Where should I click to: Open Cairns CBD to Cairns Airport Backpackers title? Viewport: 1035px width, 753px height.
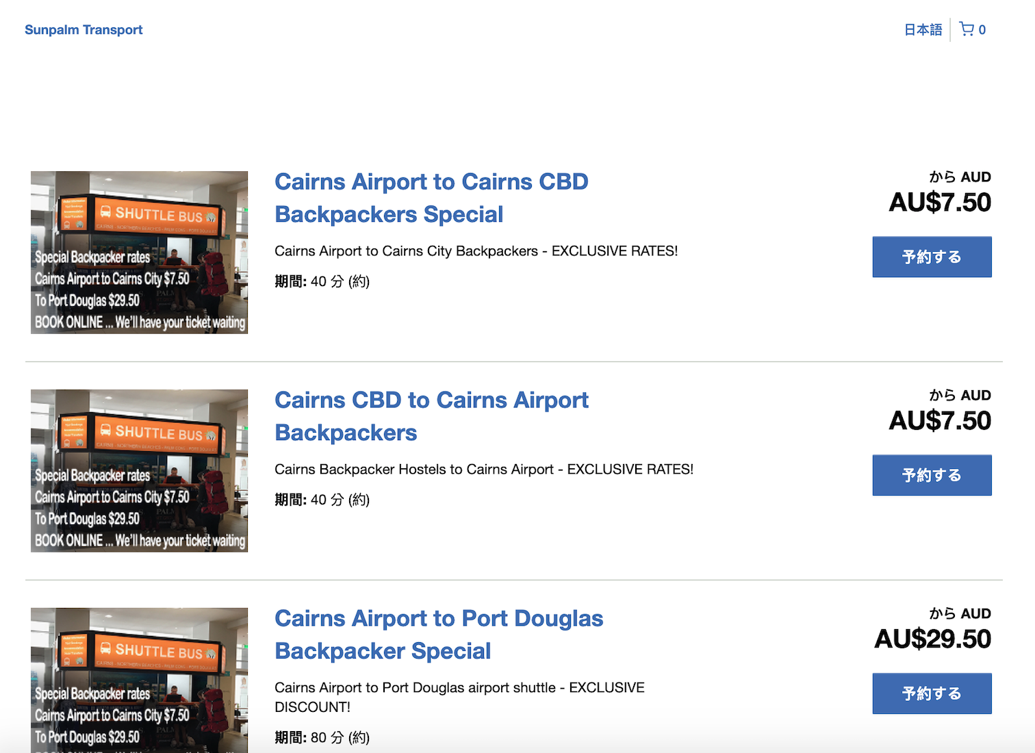point(431,416)
